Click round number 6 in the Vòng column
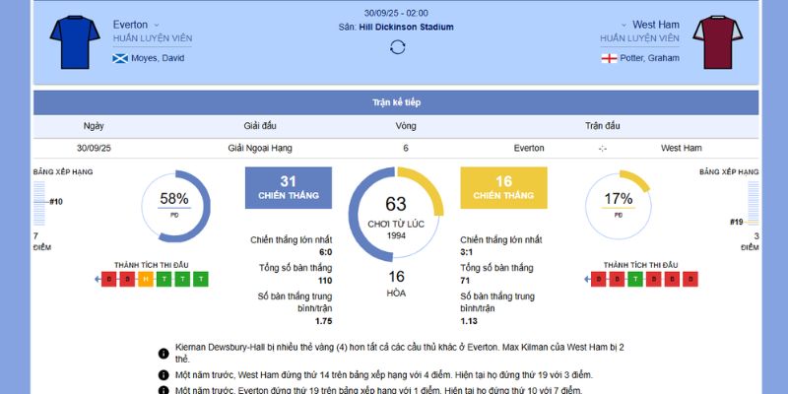Viewport: 788px width, 394px height. click(406, 149)
